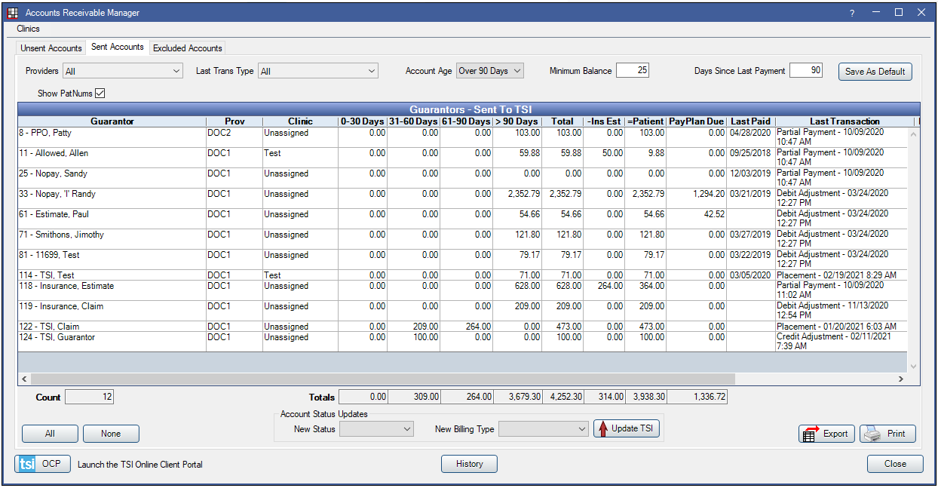The image size is (938, 488).
Task: Select the Sent Accounts tab
Action: click(x=118, y=47)
